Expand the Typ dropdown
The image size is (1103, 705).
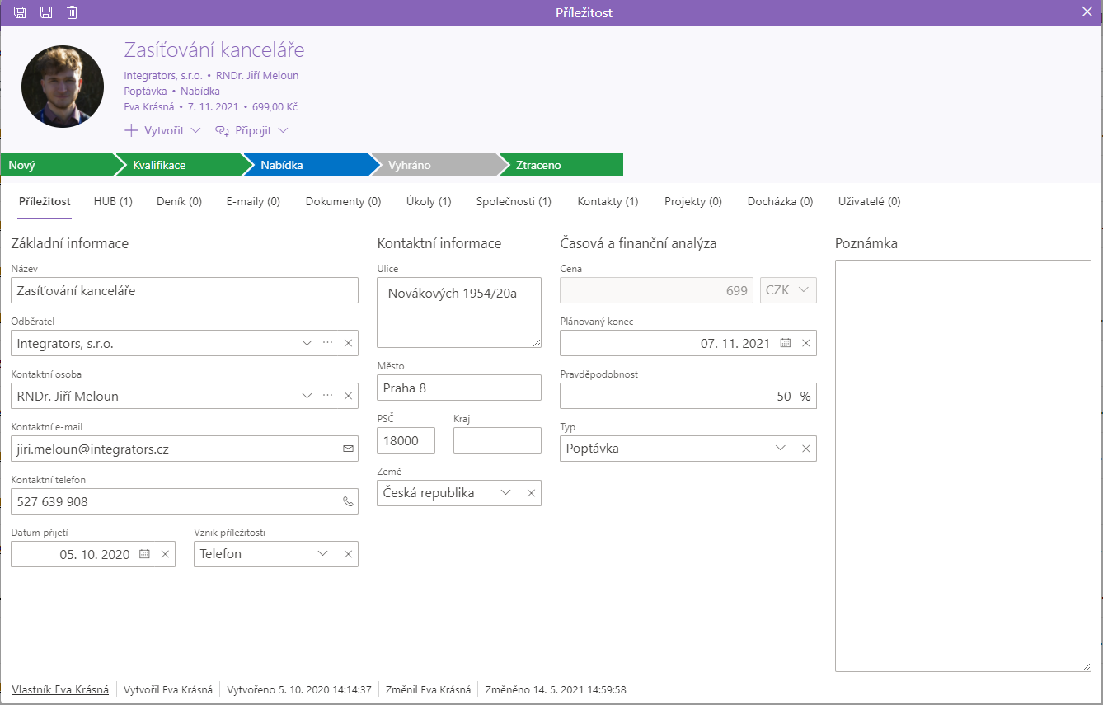point(781,449)
